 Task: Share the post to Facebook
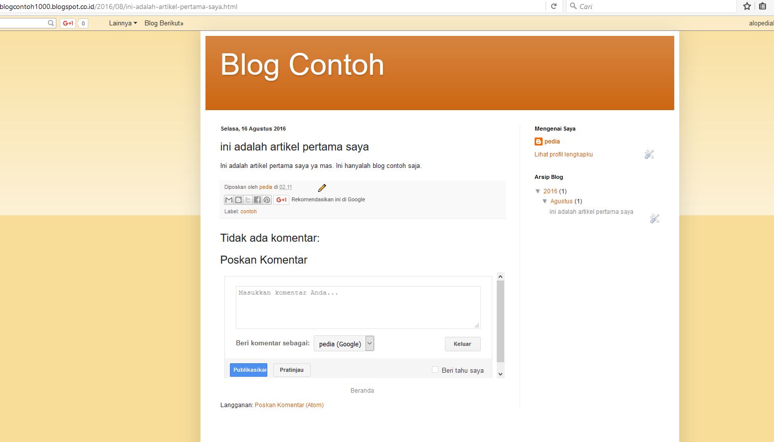[x=257, y=199]
